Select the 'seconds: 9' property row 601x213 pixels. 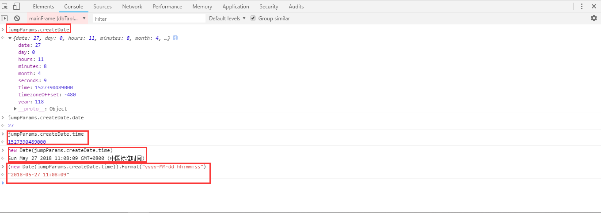coord(32,80)
